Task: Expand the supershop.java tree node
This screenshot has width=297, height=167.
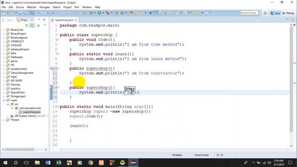Action: tap(16, 112)
